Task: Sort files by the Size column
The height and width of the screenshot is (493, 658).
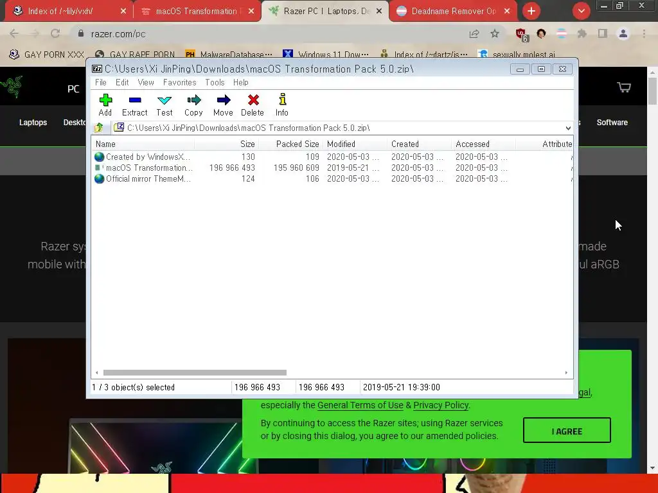Action: click(x=227, y=144)
